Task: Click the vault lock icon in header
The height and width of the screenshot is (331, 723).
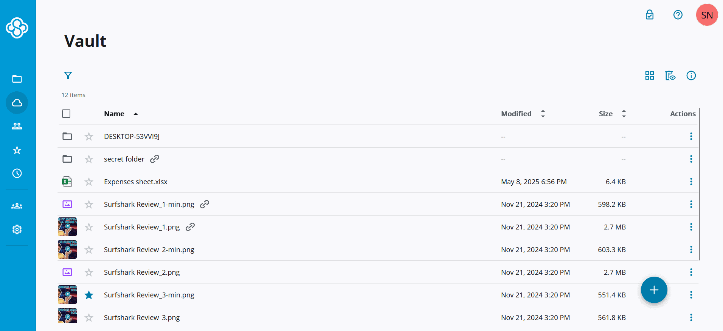Action: pos(650,15)
